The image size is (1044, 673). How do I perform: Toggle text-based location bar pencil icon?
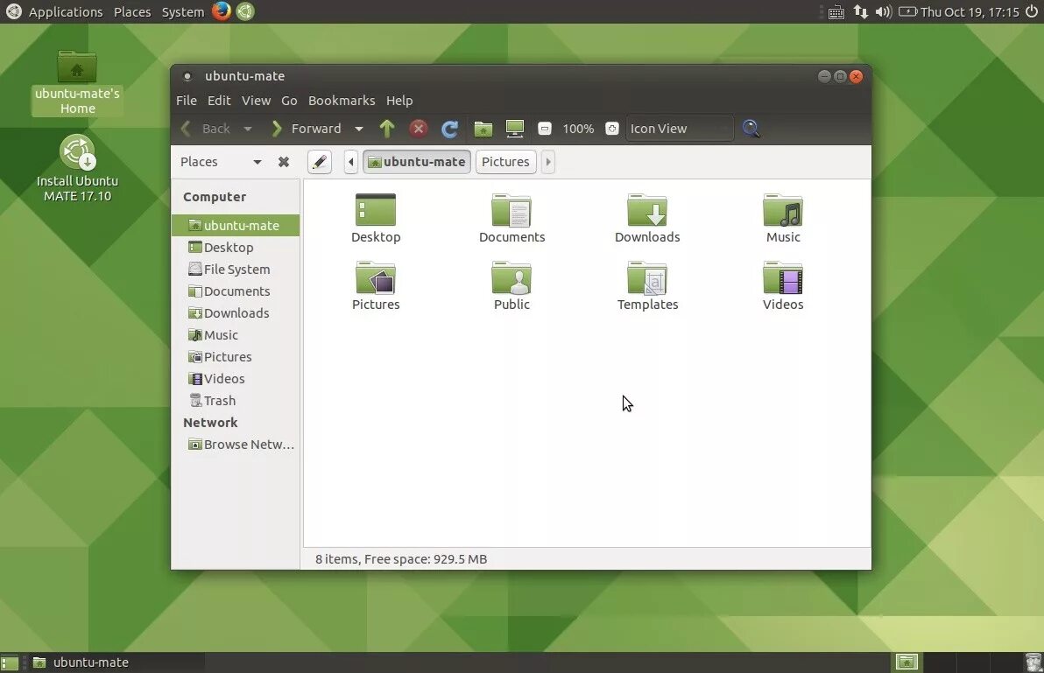[x=320, y=162]
